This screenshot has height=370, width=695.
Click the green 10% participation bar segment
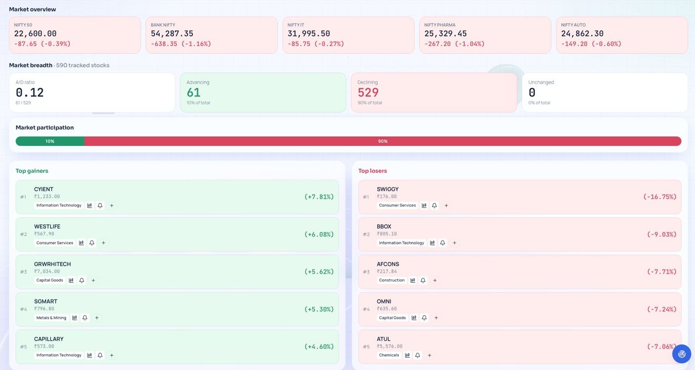tap(50, 141)
